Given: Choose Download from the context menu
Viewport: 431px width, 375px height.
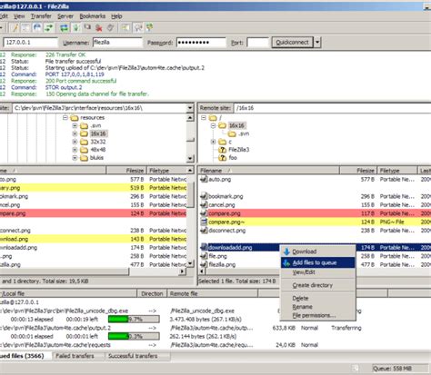Looking at the screenshot, I should (x=317, y=252).
